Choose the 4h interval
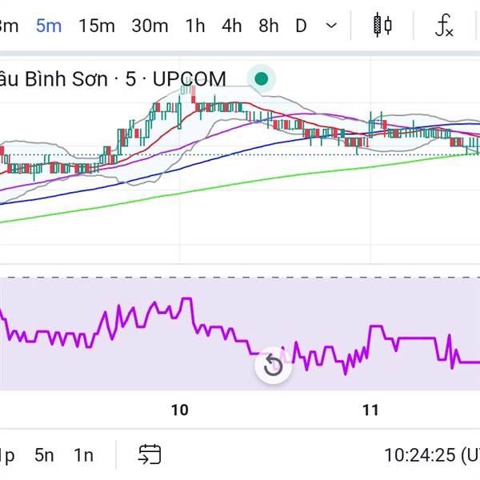The image size is (480, 480). click(x=232, y=26)
